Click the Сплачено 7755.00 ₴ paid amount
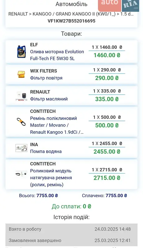 coord(104,196)
